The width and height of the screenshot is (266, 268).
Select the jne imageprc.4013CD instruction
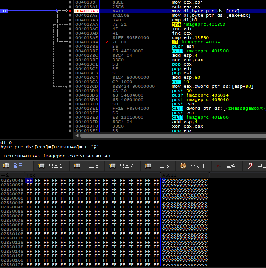[x=199, y=25]
